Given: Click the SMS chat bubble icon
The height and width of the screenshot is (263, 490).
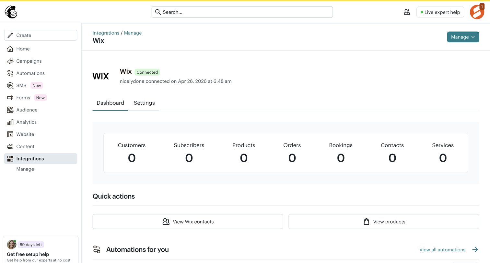Looking at the screenshot, I should [10, 86].
